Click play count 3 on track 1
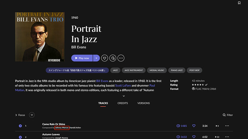The height and width of the screenshot is (139, 248). pos(217,126)
